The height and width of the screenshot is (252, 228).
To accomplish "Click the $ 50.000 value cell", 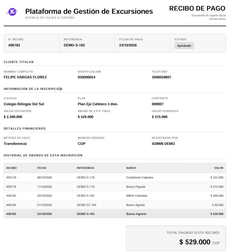I will point(218,205).
